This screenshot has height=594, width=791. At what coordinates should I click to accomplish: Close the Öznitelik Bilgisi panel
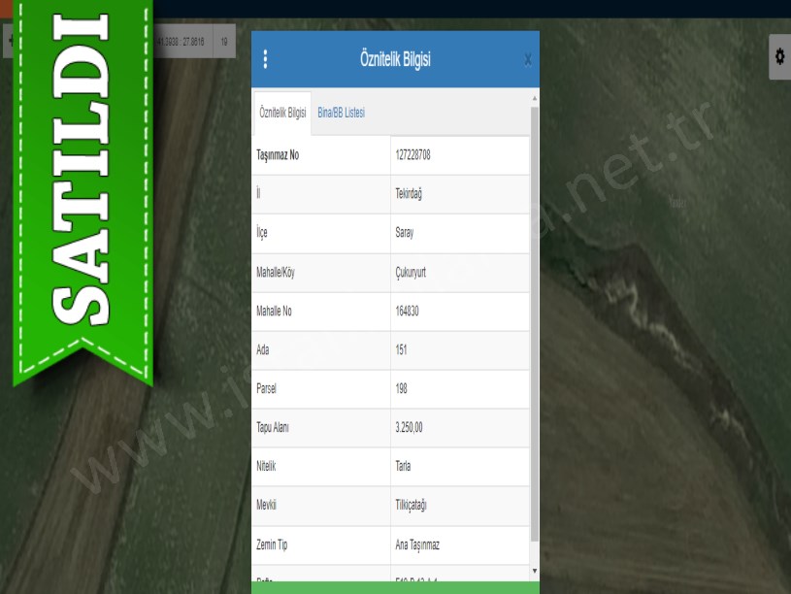(527, 60)
